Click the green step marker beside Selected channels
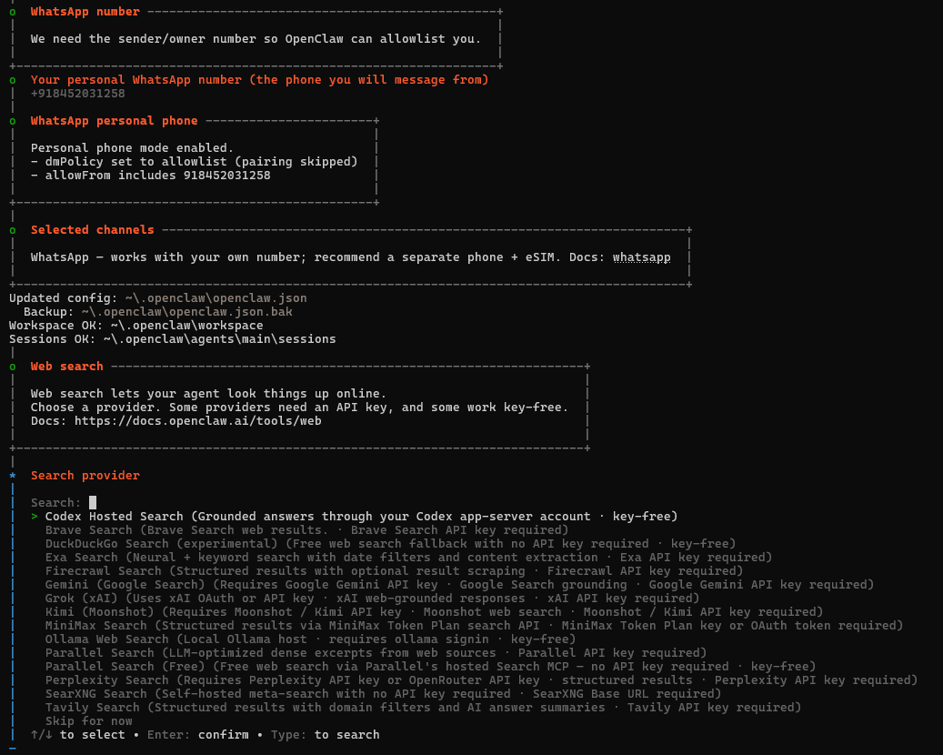943x755 pixels. (13, 230)
